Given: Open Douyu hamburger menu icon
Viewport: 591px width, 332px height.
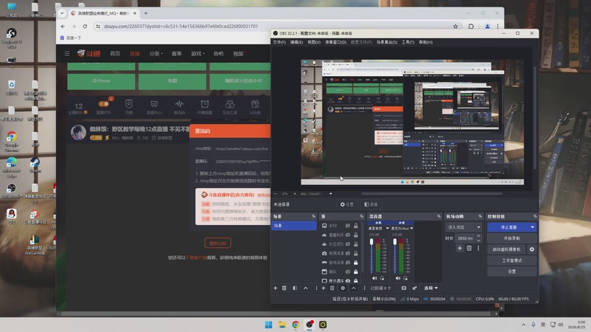Looking at the screenshot, I should (67, 53).
